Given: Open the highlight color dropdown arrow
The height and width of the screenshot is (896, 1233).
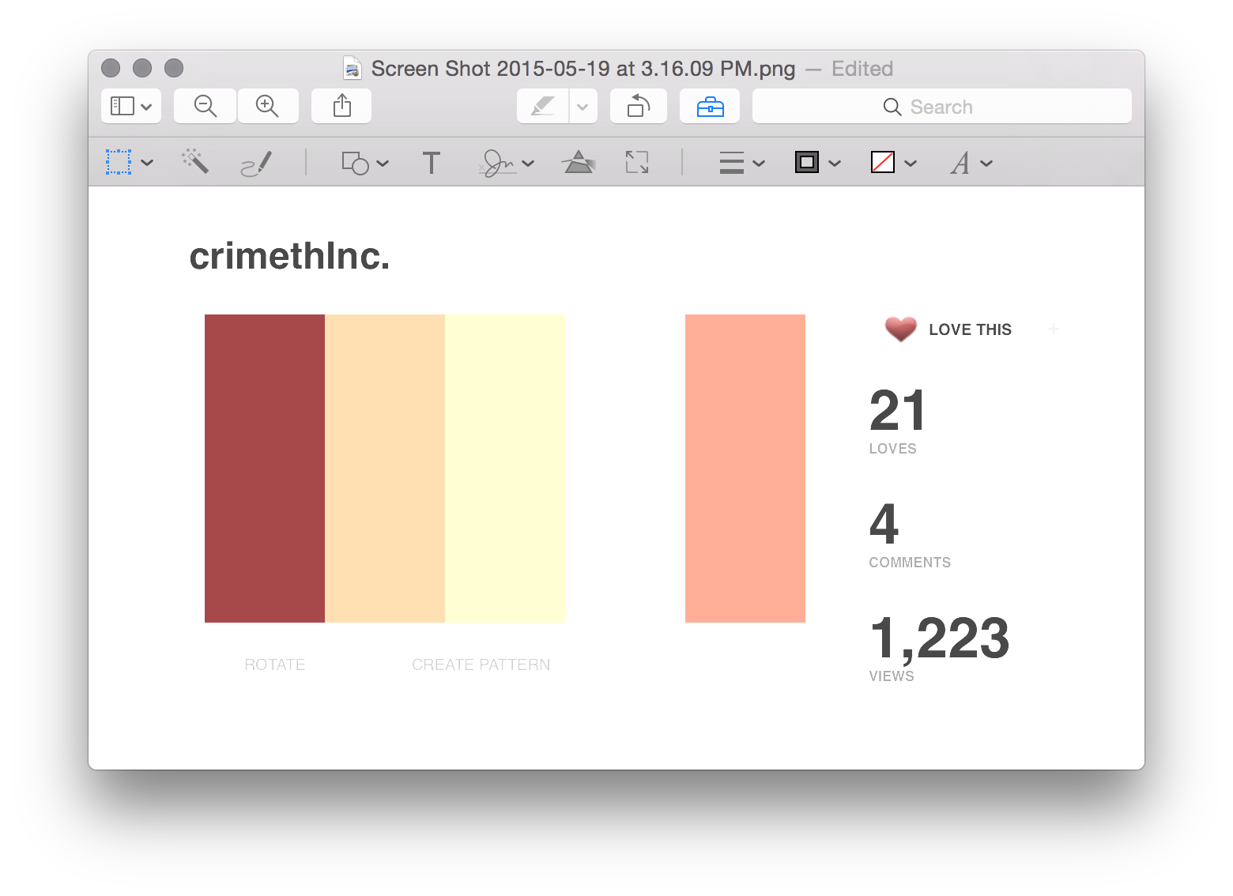Looking at the screenshot, I should click(x=583, y=106).
